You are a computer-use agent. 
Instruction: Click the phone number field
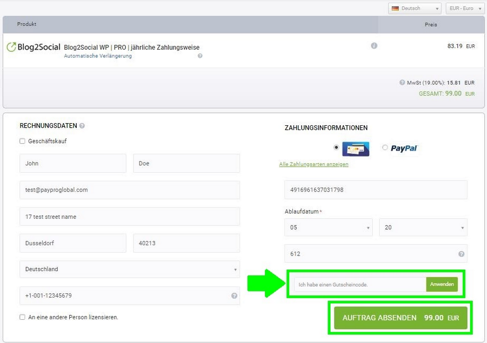(x=130, y=295)
